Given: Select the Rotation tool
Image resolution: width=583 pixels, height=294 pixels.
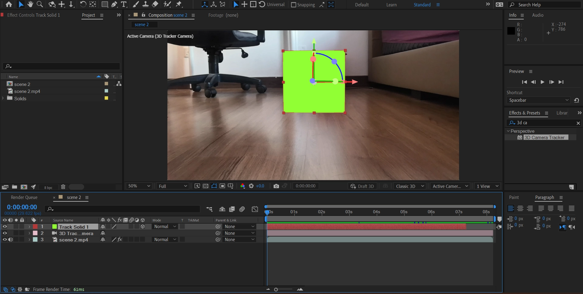Looking at the screenshot, I should coord(83,4).
